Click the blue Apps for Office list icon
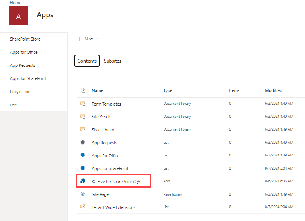Image resolution: width=305 pixels, height=221 pixels. pos(83,156)
